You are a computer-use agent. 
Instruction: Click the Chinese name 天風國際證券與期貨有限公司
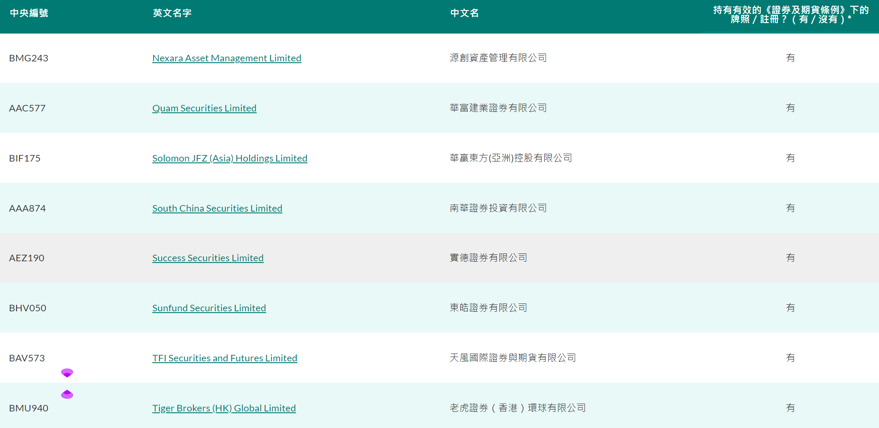coord(513,358)
